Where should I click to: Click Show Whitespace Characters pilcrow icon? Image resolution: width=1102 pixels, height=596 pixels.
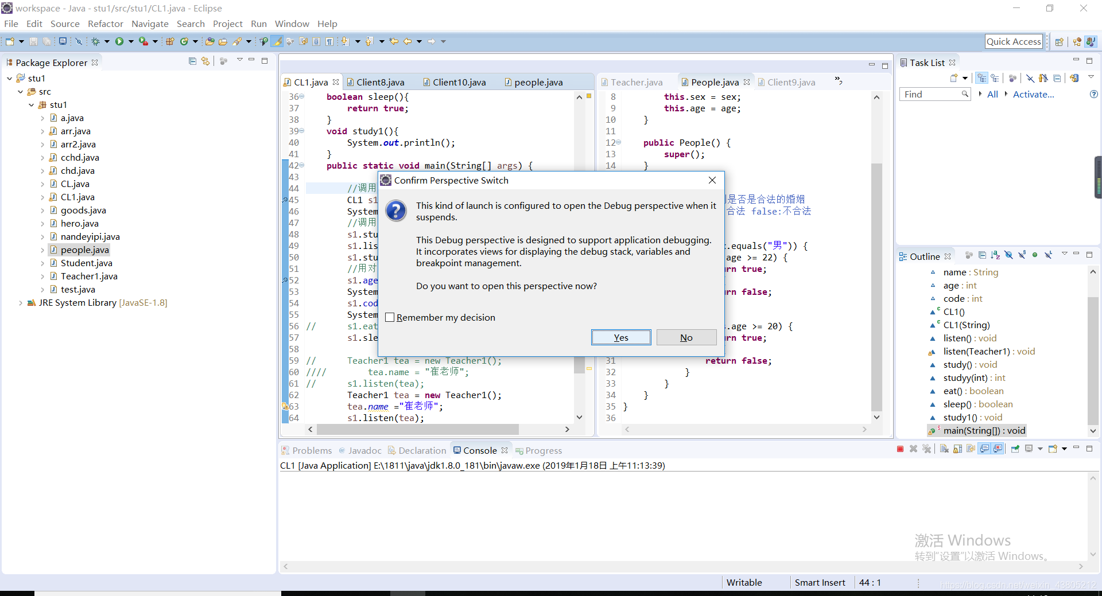click(329, 41)
